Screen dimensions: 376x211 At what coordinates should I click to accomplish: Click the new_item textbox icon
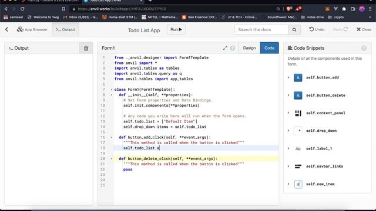[x=298, y=184]
